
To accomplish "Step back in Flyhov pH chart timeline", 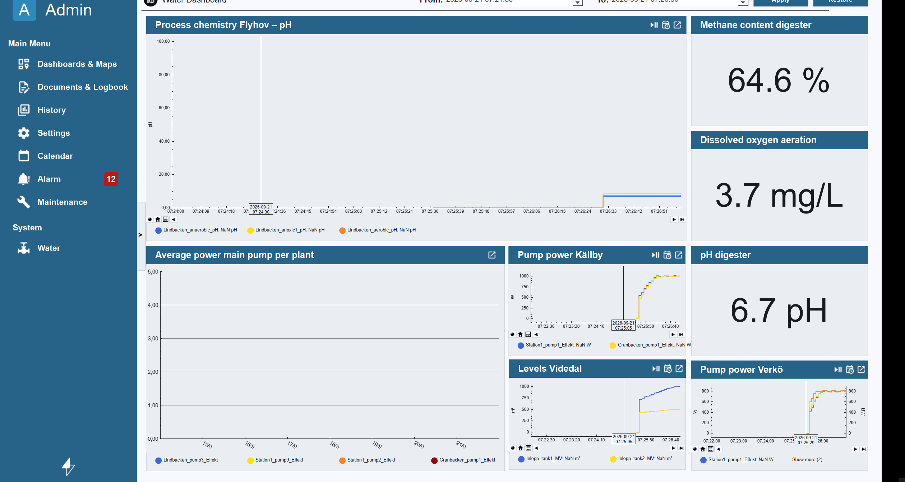I will tap(174, 220).
